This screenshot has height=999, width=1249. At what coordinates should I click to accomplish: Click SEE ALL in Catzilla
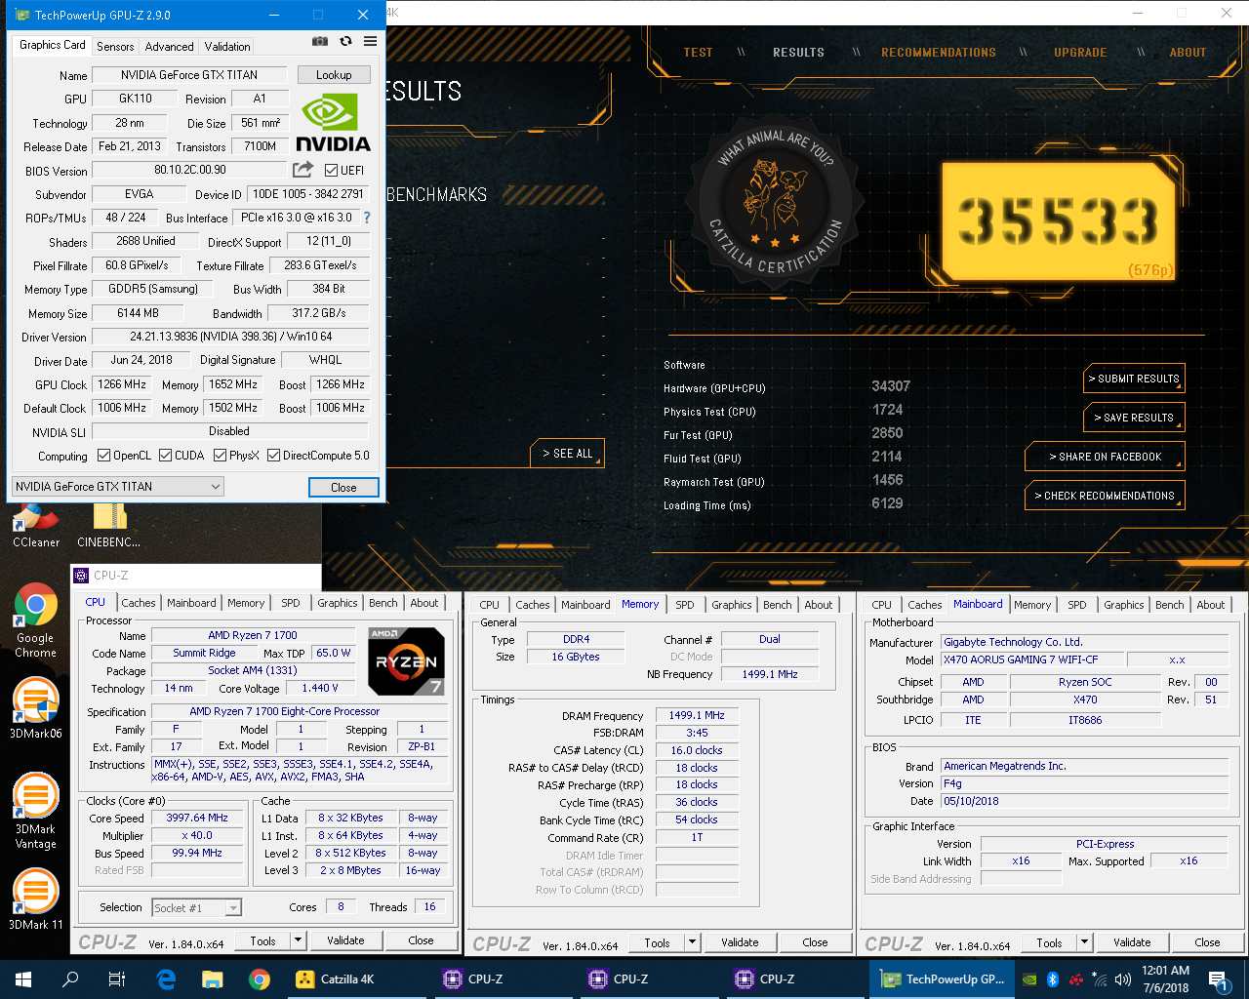point(568,454)
